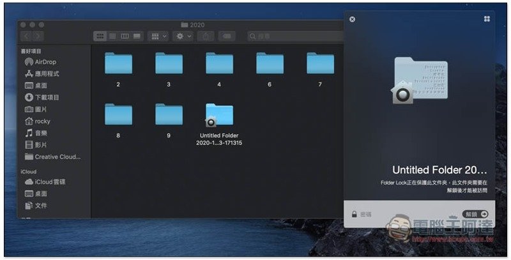The image size is (511, 260).
Task: Switch Finder to gallery view
Action: [x=137, y=36]
